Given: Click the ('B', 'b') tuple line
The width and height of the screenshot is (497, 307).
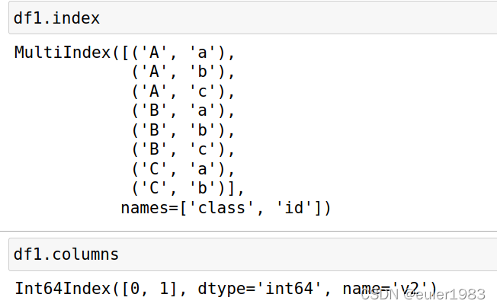Looking at the screenshot, I should click(183, 130).
